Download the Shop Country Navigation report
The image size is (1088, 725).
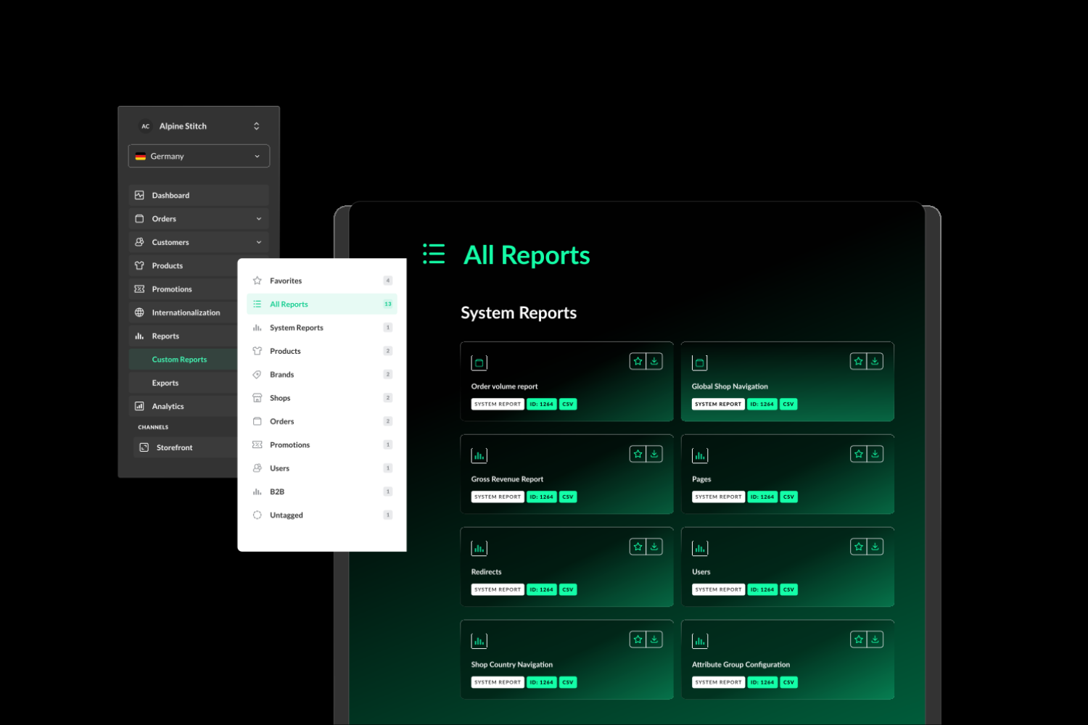[x=654, y=639]
